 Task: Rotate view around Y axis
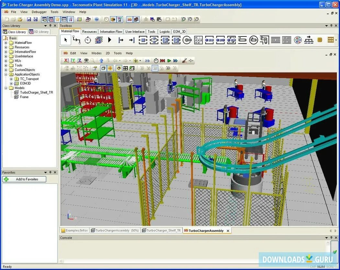pos(73,61)
